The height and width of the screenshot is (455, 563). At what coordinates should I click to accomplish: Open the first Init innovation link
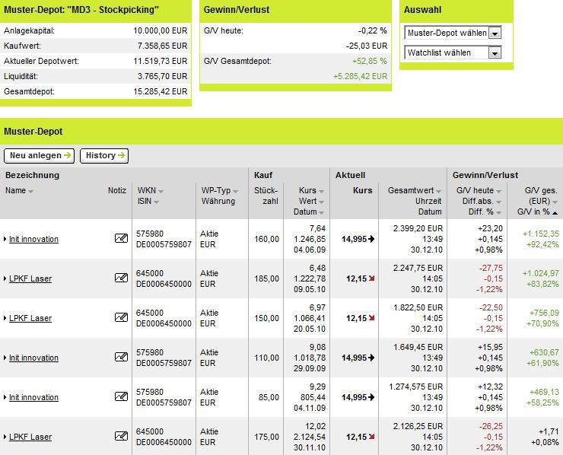(x=33, y=239)
